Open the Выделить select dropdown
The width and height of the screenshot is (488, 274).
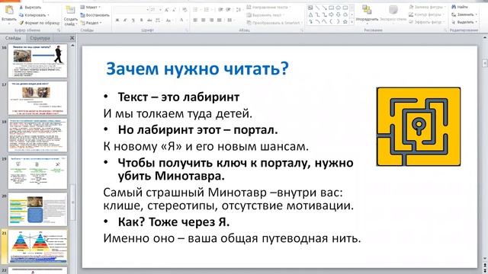[x=464, y=22]
